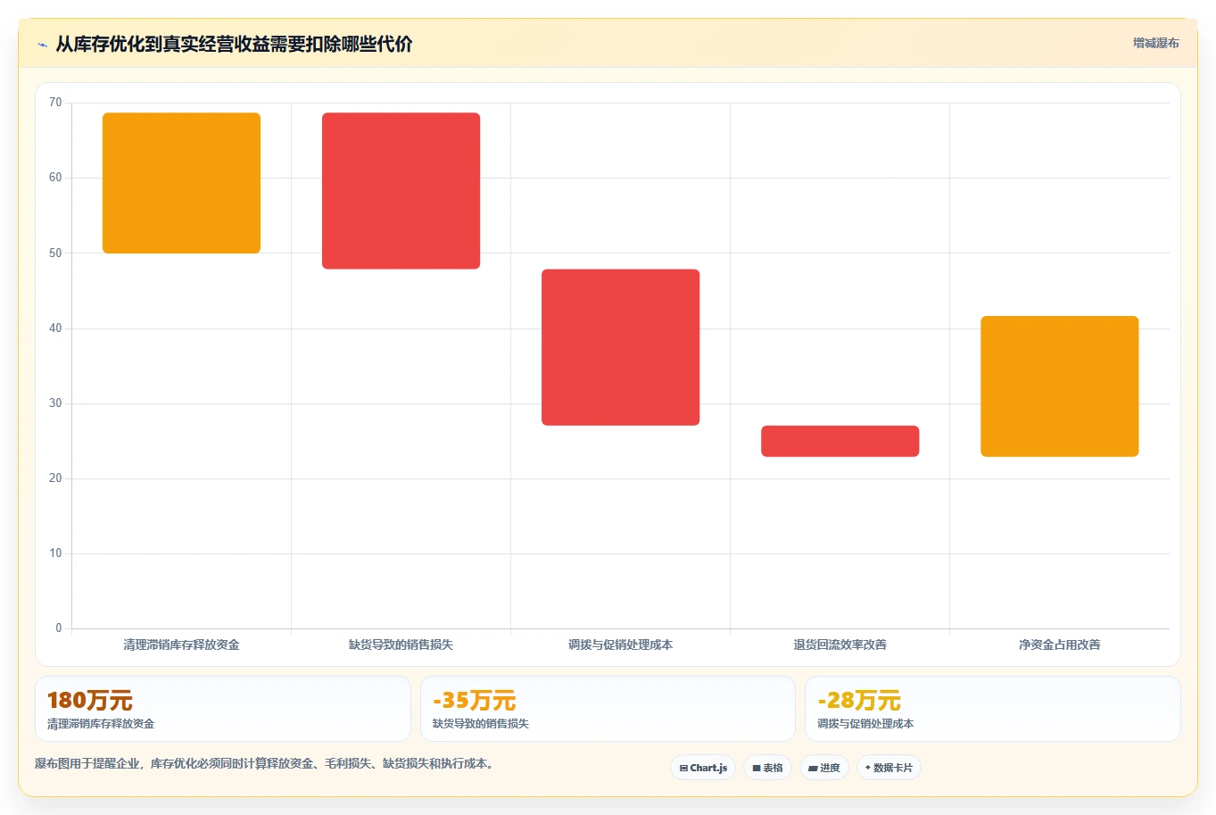Click the x-axis label 退货回流效率改善
Viewport: 1216px width, 815px height.
[x=840, y=645]
